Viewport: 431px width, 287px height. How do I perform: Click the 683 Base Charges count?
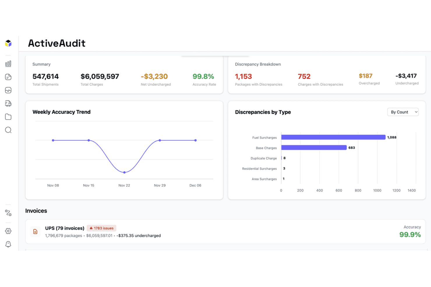(x=352, y=148)
